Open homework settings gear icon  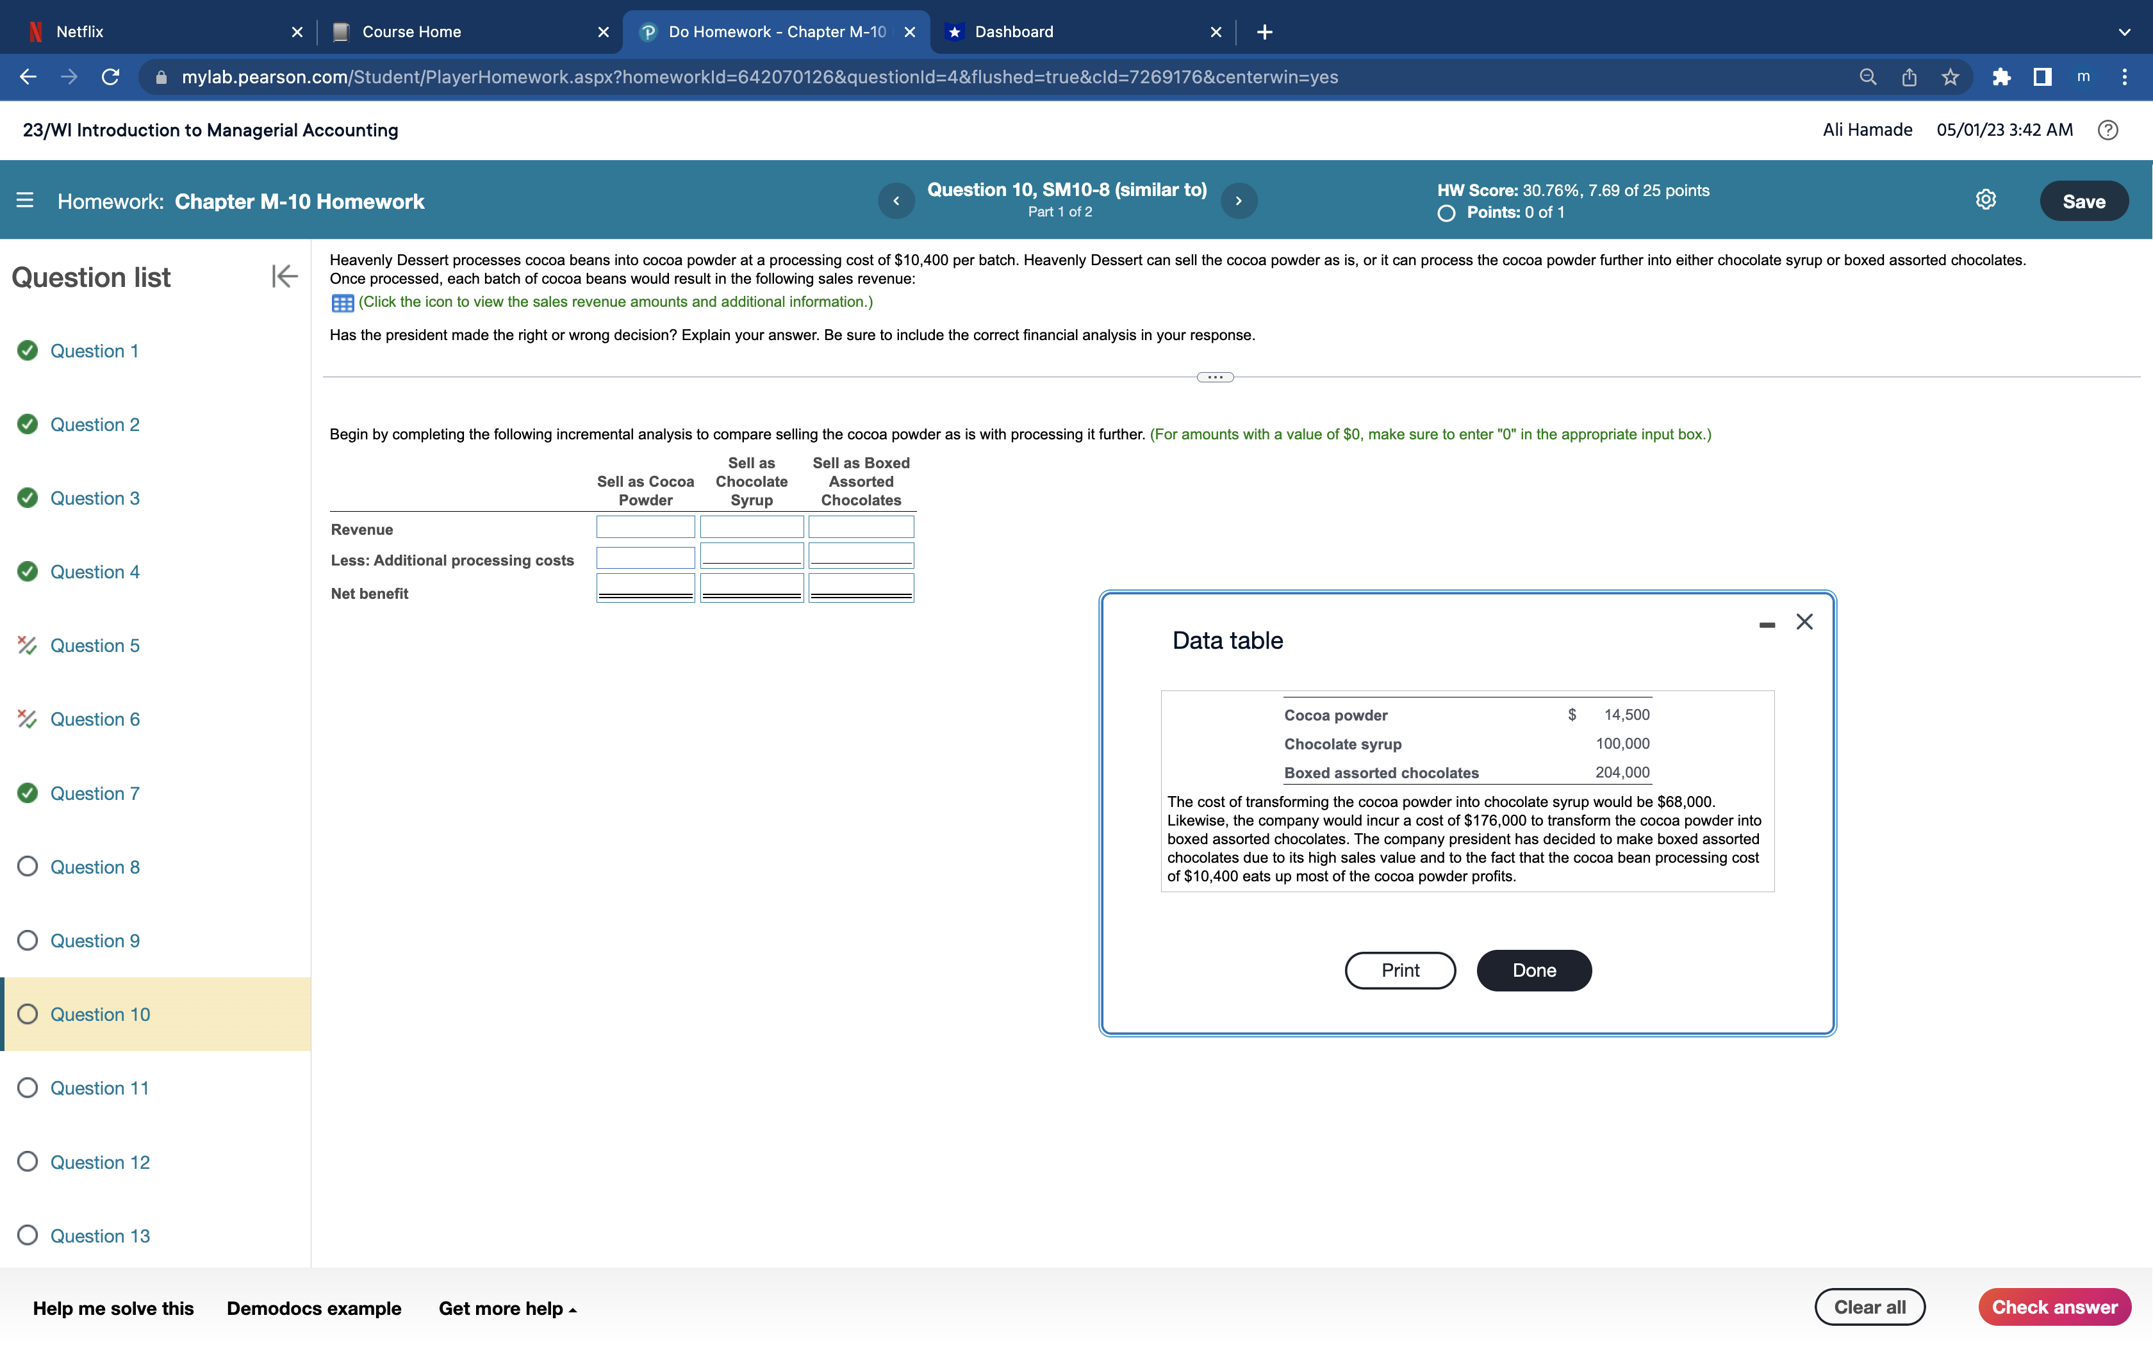pos(1985,200)
